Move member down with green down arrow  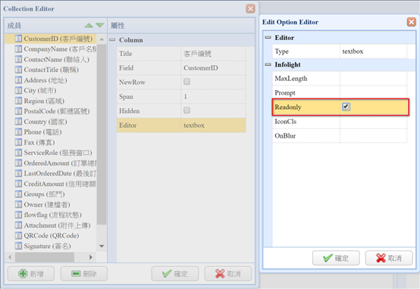pos(100,26)
